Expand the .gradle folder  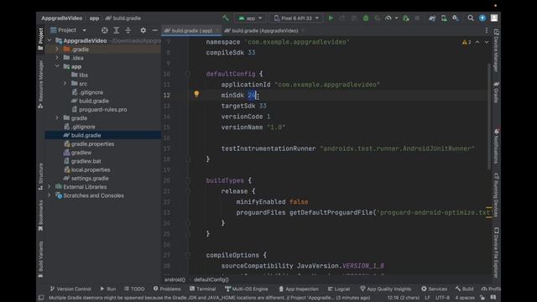[x=57, y=49]
